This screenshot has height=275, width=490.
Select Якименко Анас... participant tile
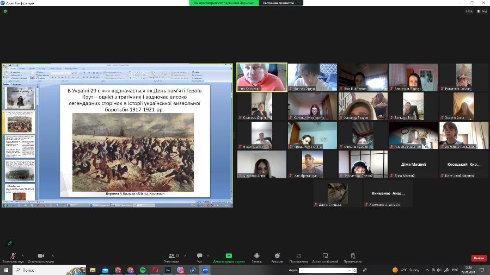(x=388, y=193)
